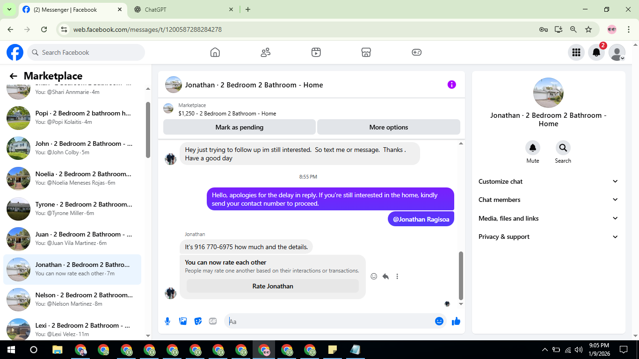
Task: Open the Facebook logo home link
Action: [15, 52]
